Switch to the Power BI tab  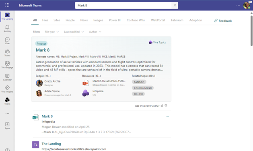(x=115, y=20)
